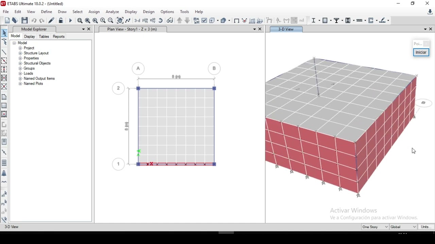Set Elevation View with elv icon

(153, 21)
